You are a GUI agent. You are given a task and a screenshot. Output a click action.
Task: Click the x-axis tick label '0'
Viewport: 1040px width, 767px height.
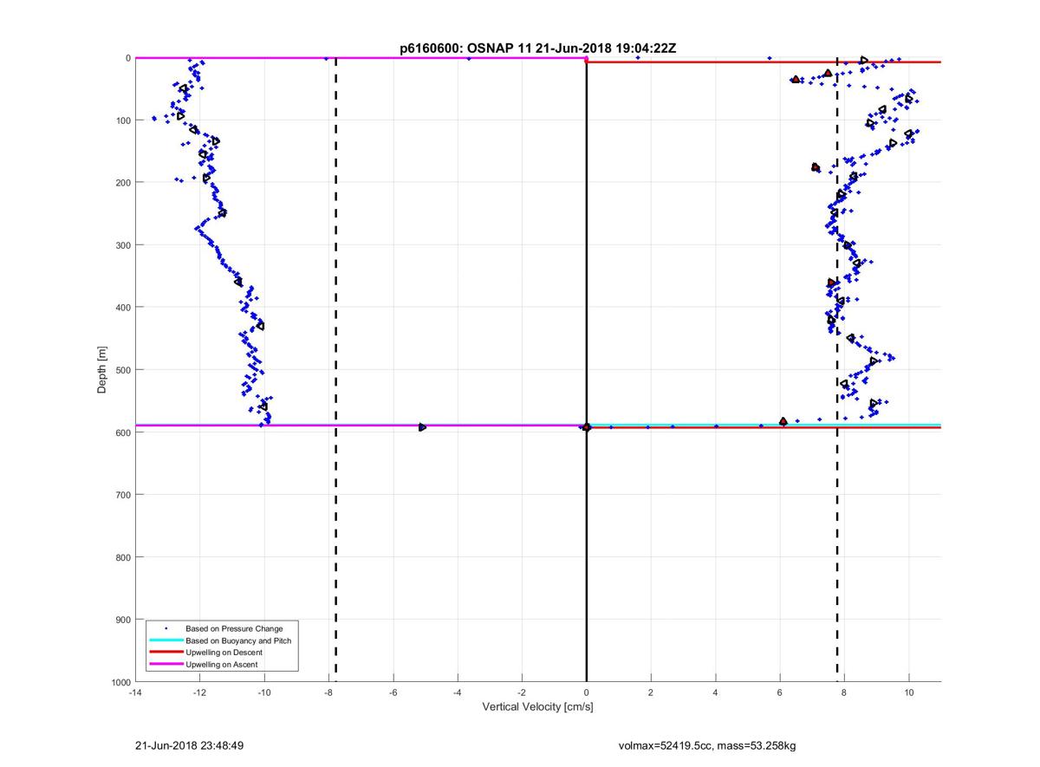(587, 692)
